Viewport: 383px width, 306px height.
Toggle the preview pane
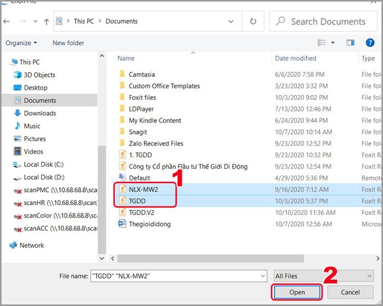tap(350, 43)
